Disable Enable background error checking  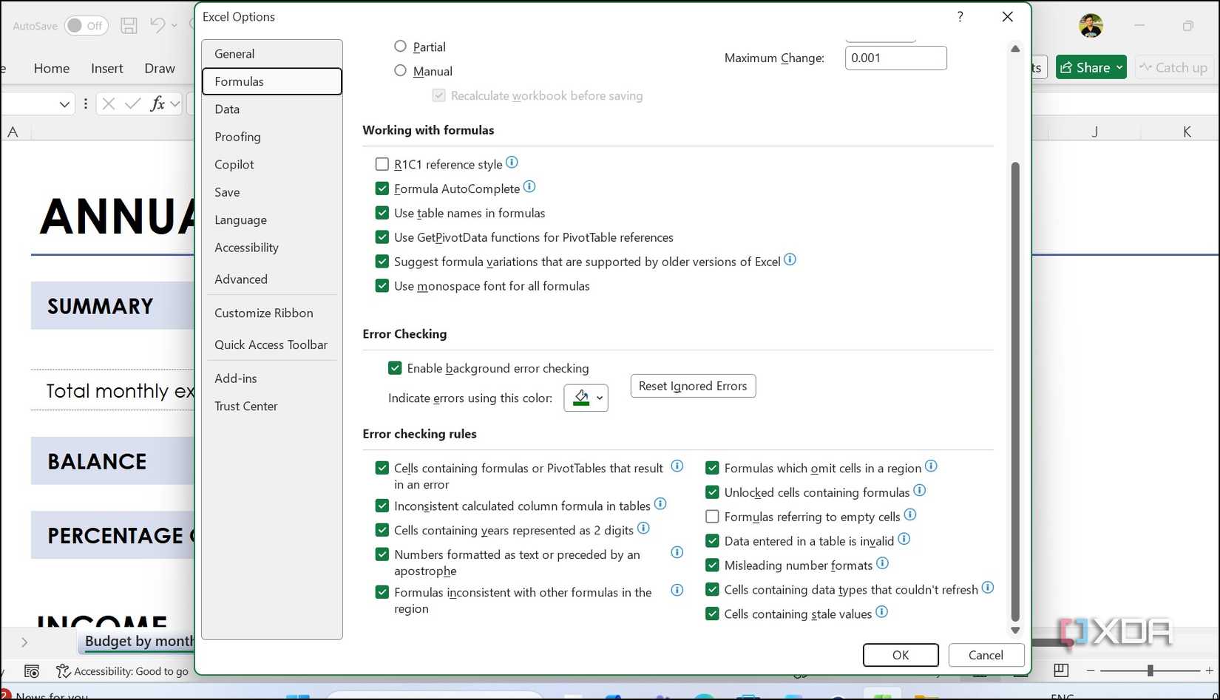point(396,368)
